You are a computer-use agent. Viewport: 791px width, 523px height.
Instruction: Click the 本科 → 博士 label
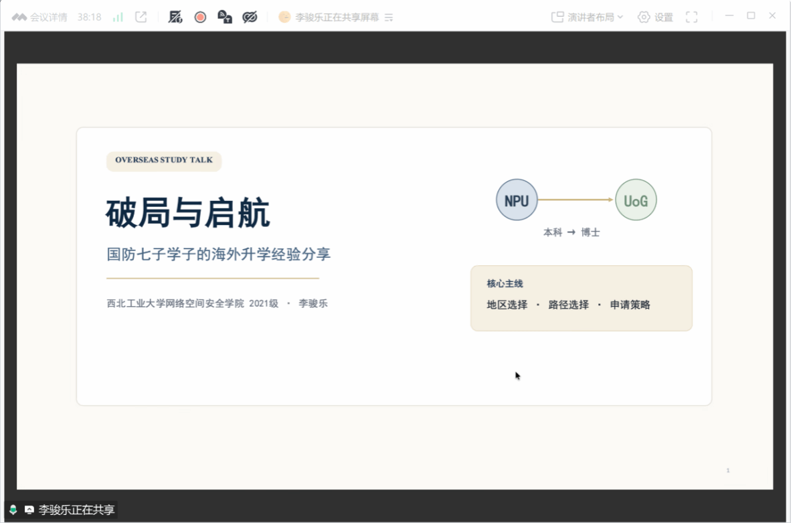pyautogui.click(x=572, y=232)
